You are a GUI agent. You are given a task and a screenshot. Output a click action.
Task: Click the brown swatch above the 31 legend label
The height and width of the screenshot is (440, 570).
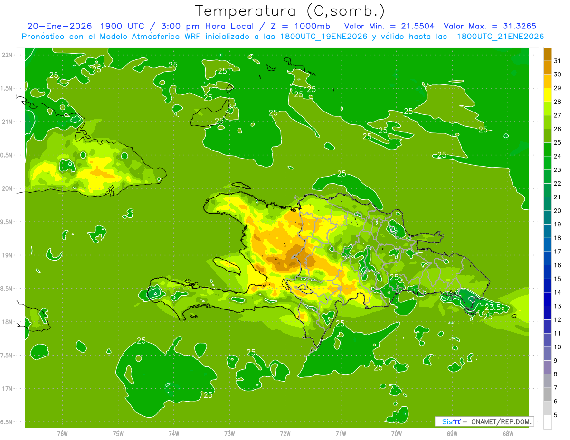(548, 54)
